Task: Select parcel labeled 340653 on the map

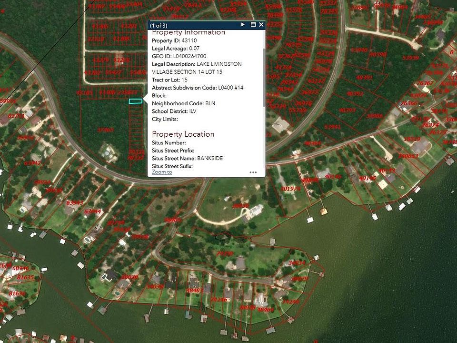Action: tap(408, 156)
